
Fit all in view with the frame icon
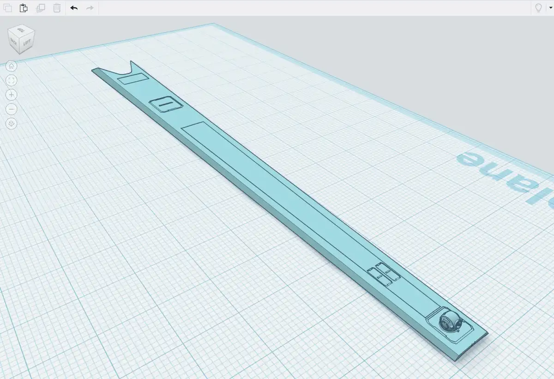tap(12, 80)
